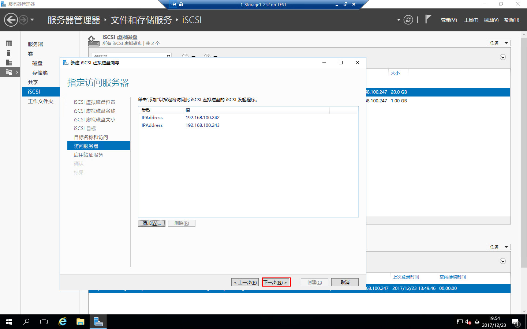
Task: Click the pin icon on VM connection bar
Action: click(173, 4)
